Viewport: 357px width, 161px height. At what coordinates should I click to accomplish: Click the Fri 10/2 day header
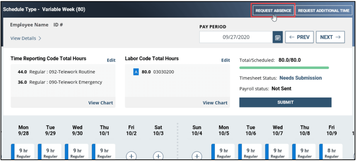pyautogui.click(x=132, y=130)
